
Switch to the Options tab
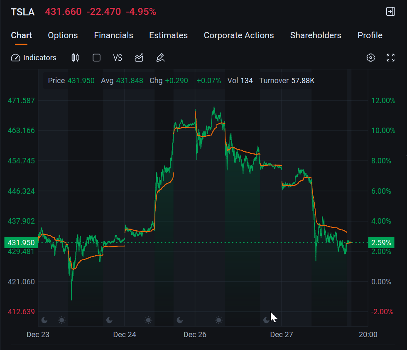(63, 35)
